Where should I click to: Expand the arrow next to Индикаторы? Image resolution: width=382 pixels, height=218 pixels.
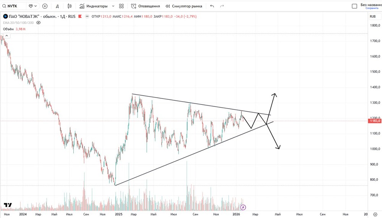tap(113, 6)
